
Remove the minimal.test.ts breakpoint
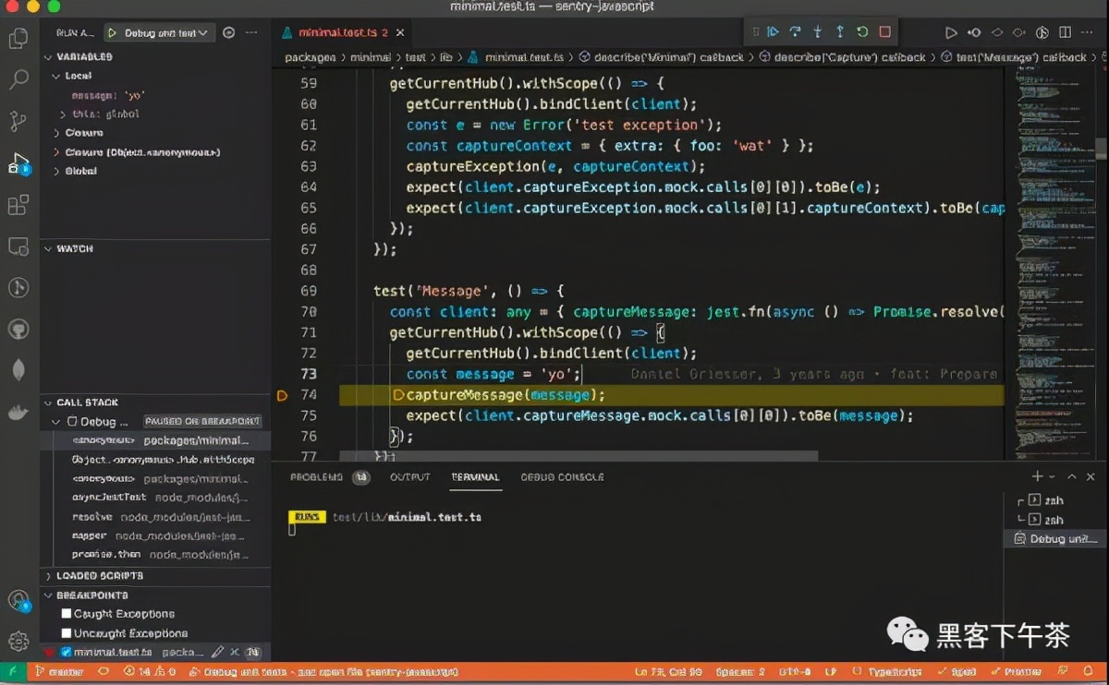[235, 653]
